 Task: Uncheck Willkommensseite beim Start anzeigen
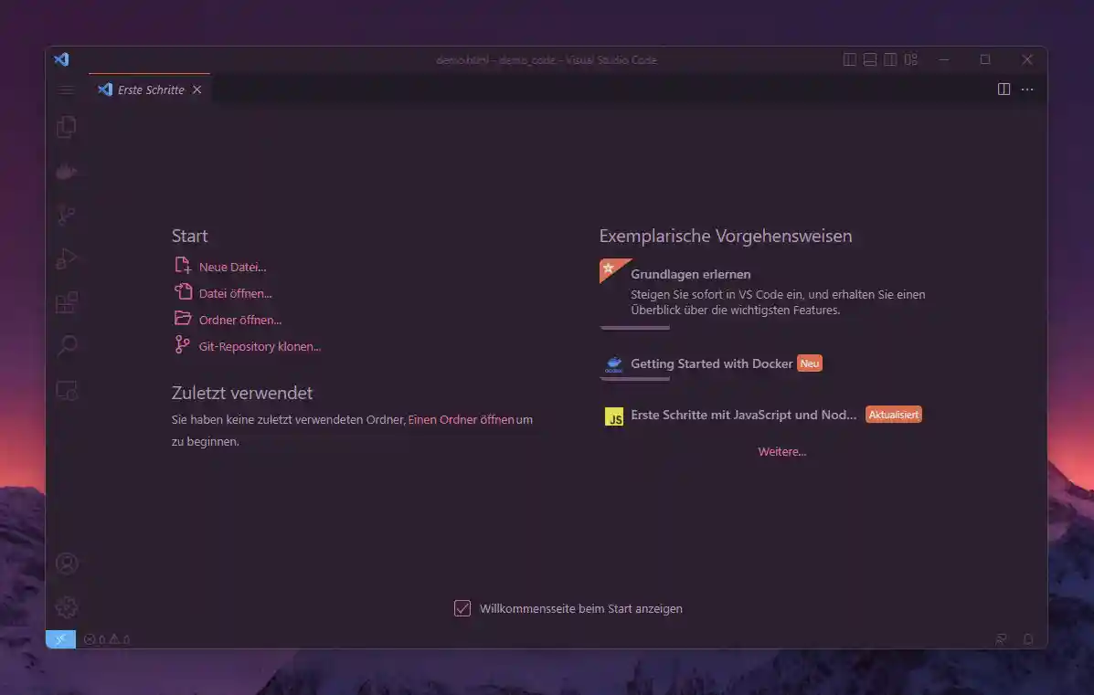point(462,608)
